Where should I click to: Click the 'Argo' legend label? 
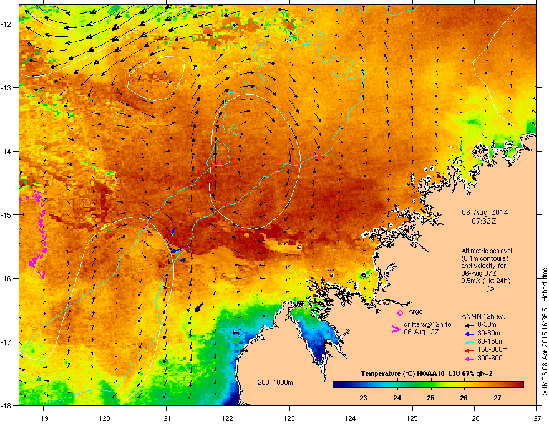[415, 311]
